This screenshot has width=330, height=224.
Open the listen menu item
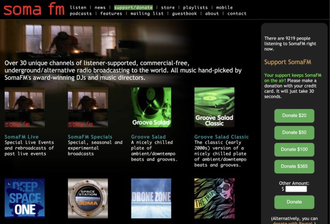78,8
